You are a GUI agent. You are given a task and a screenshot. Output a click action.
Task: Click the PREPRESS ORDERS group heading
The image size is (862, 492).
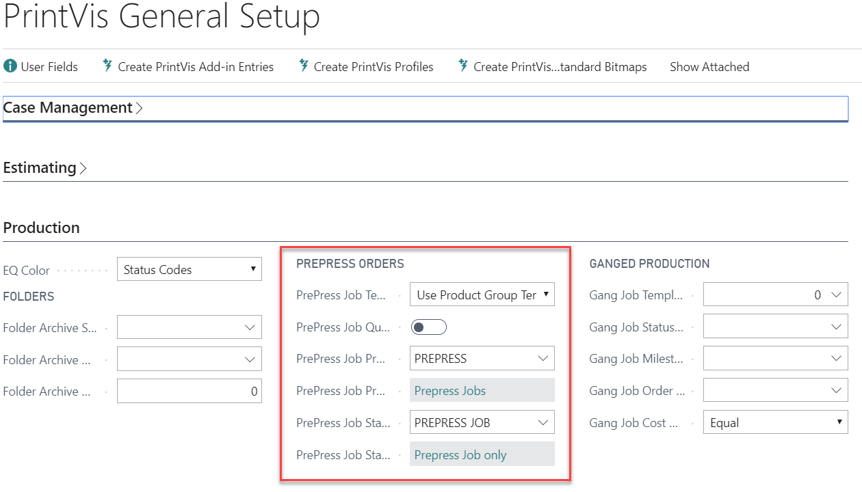[x=350, y=264]
